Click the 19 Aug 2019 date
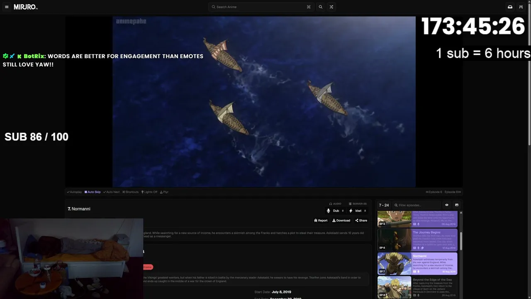This screenshot has width=531, height=299. tap(449, 272)
